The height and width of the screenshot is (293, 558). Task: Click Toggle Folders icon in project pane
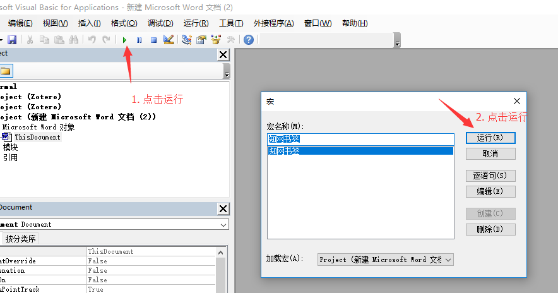point(6,71)
